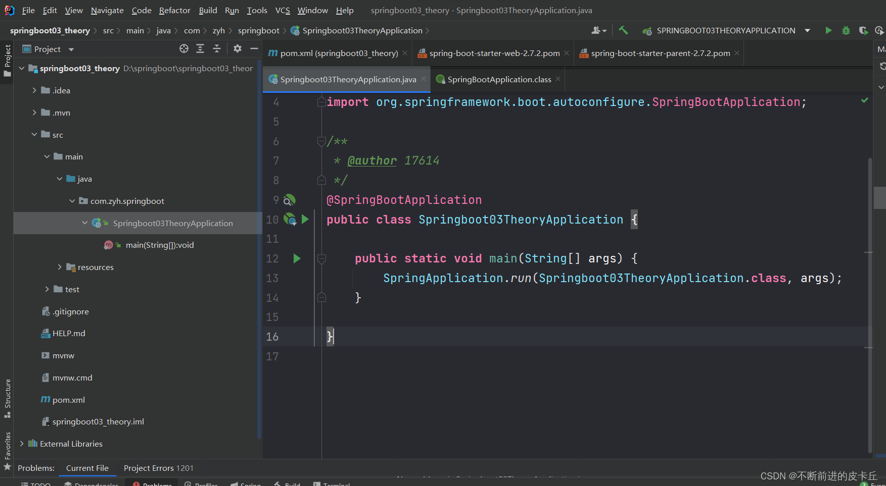Click the src breadcrumb in navigation bar
The height and width of the screenshot is (486, 886).
click(x=108, y=30)
